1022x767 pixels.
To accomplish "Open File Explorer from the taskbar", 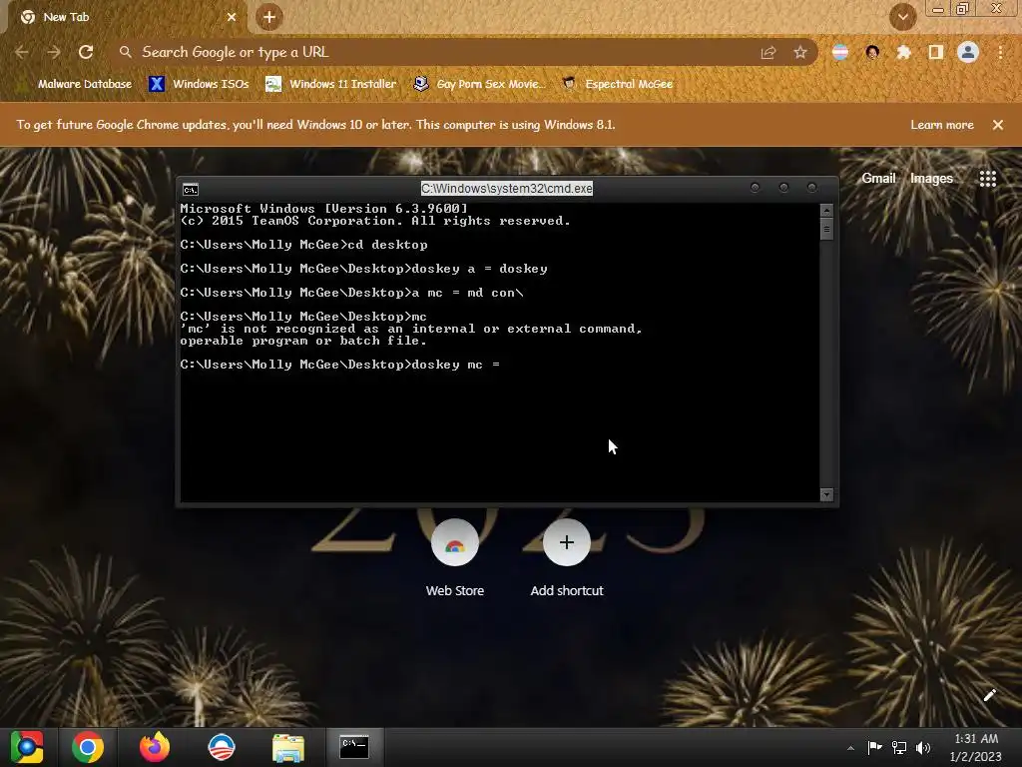I will pos(288,747).
